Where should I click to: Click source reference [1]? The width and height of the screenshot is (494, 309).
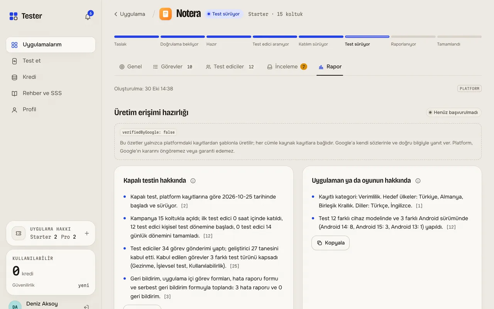pyautogui.click(x=419, y=206)
